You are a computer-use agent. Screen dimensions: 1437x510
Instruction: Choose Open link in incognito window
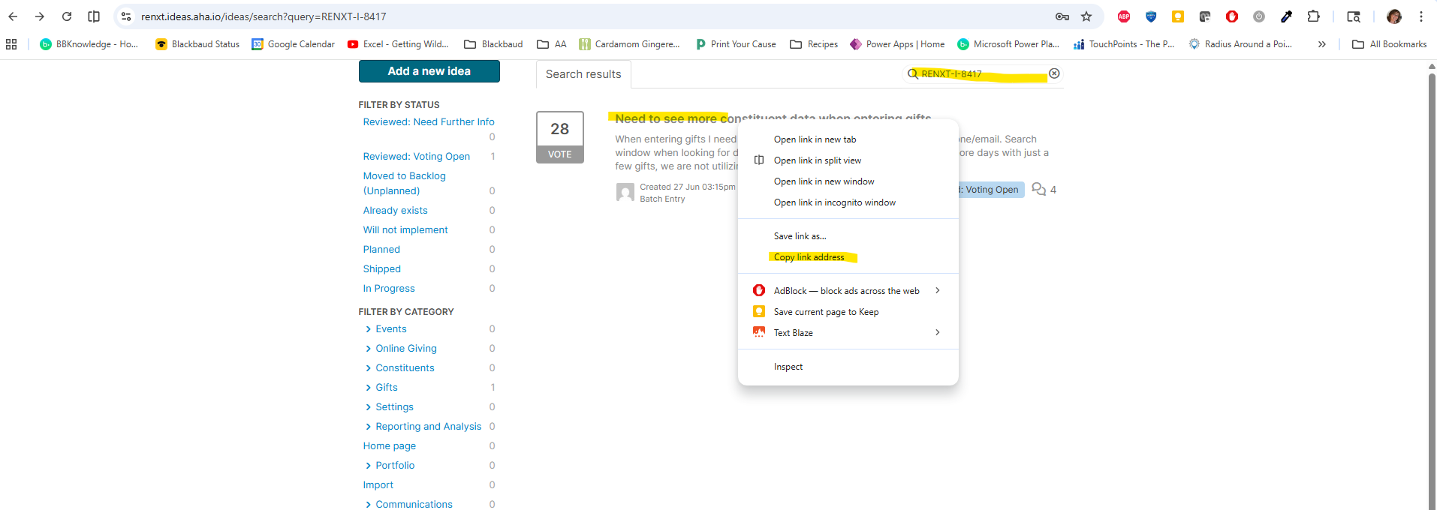click(848, 202)
